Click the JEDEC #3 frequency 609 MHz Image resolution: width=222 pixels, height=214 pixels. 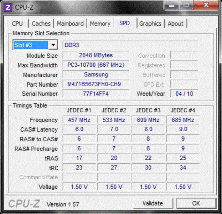pyautogui.click(x=148, y=120)
